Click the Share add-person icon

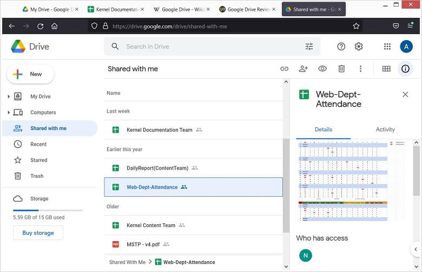coord(304,69)
